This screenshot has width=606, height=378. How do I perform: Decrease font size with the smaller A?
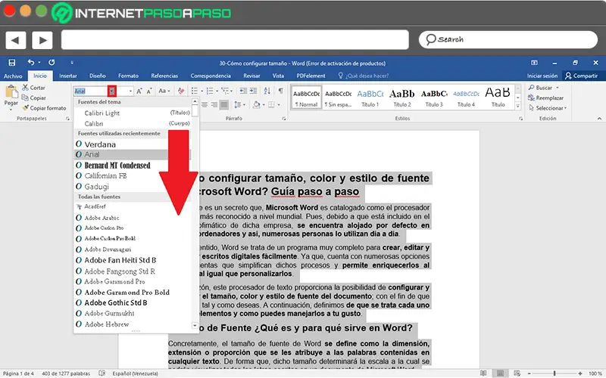point(148,91)
